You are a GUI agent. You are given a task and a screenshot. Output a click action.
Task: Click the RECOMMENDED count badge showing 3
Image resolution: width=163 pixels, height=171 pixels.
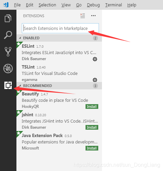(95, 86)
